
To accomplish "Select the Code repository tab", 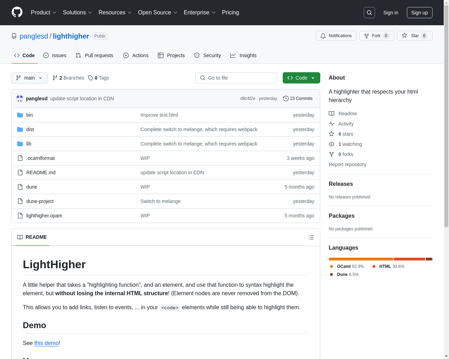I will 25,55.
